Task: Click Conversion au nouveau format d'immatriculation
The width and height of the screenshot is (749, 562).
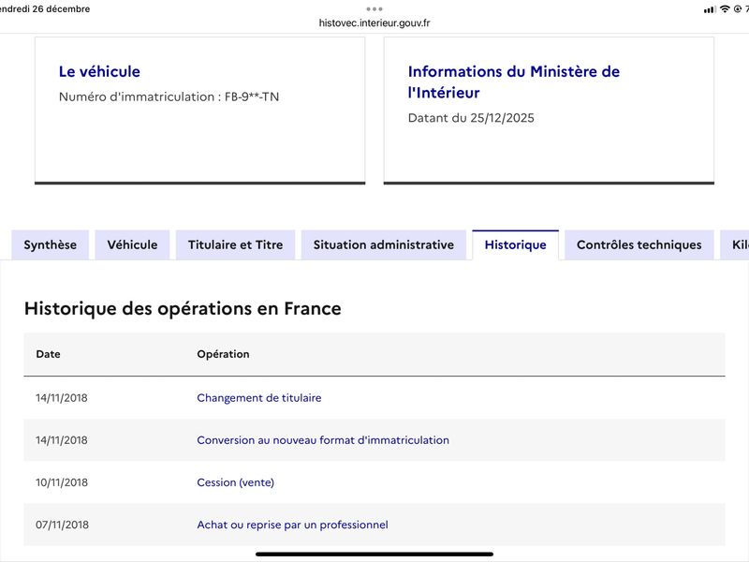Action: [x=323, y=440]
